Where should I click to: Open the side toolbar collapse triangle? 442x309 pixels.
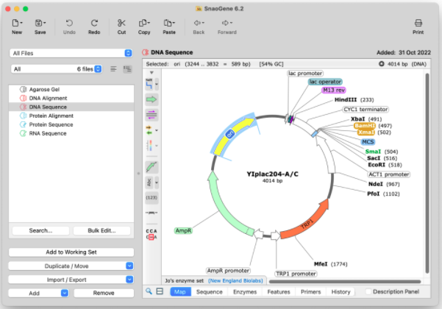tap(152, 73)
